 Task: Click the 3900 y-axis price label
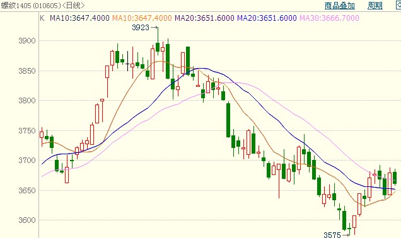[x=27, y=40]
